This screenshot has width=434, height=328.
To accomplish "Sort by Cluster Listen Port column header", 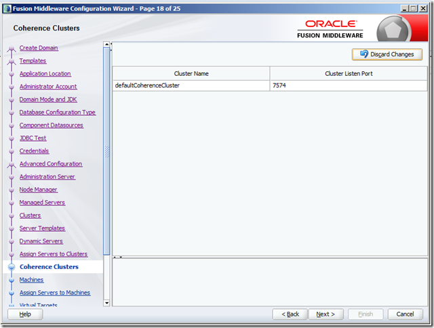I will coord(349,74).
